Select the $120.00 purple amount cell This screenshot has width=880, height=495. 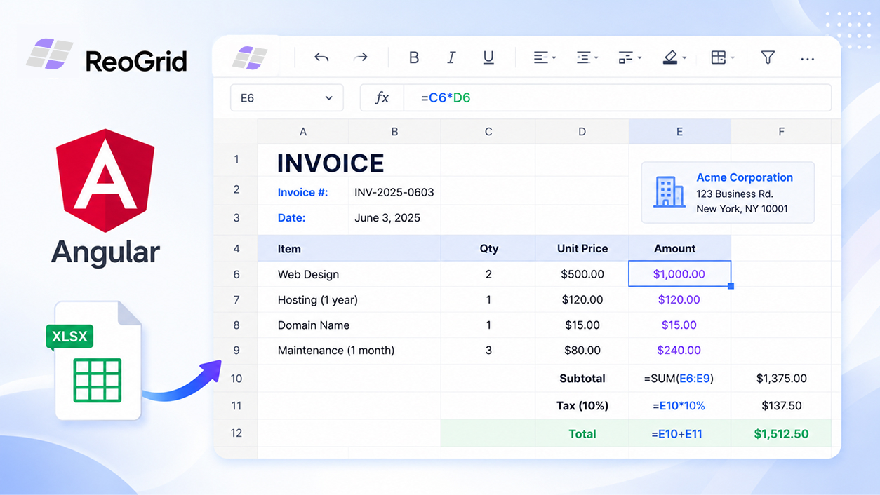click(x=679, y=299)
